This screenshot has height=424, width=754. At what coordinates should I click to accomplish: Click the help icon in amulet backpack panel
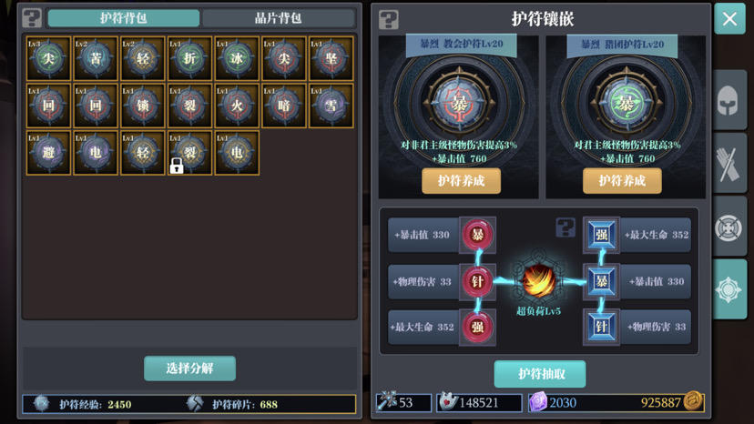(x=32, y=18)
